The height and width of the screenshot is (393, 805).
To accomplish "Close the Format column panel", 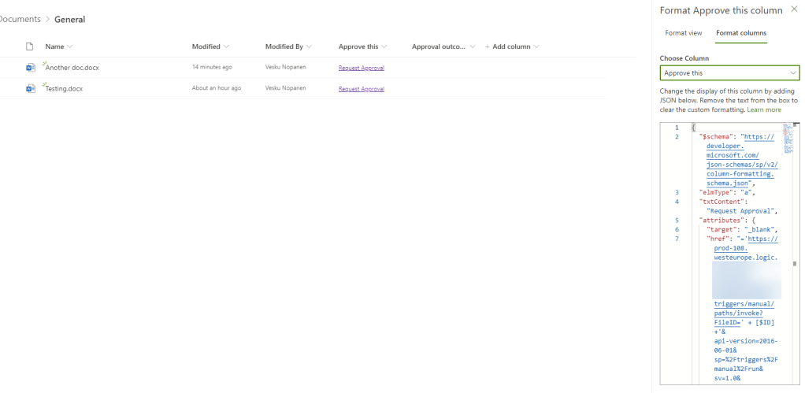I will coord(792,10).
